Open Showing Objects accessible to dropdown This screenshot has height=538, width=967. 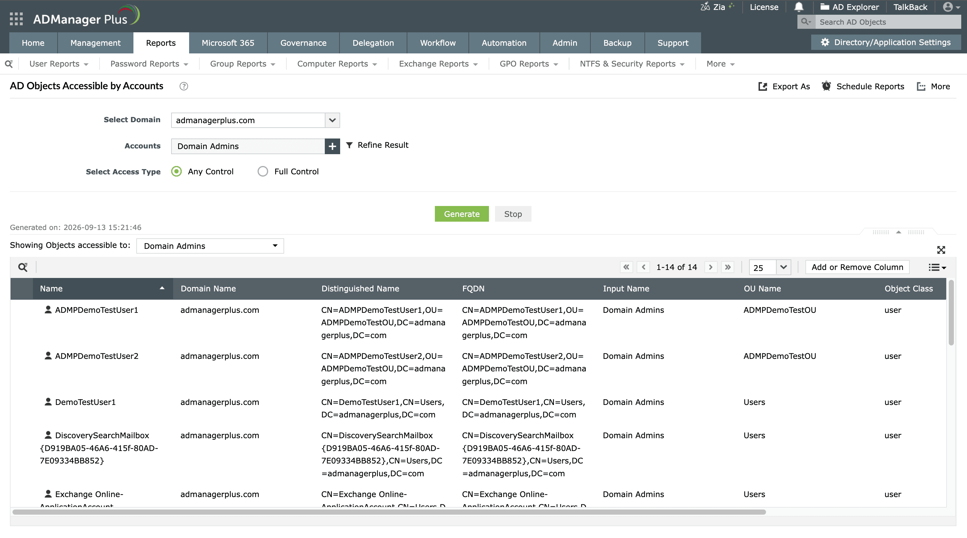click(x=210, y=246)
